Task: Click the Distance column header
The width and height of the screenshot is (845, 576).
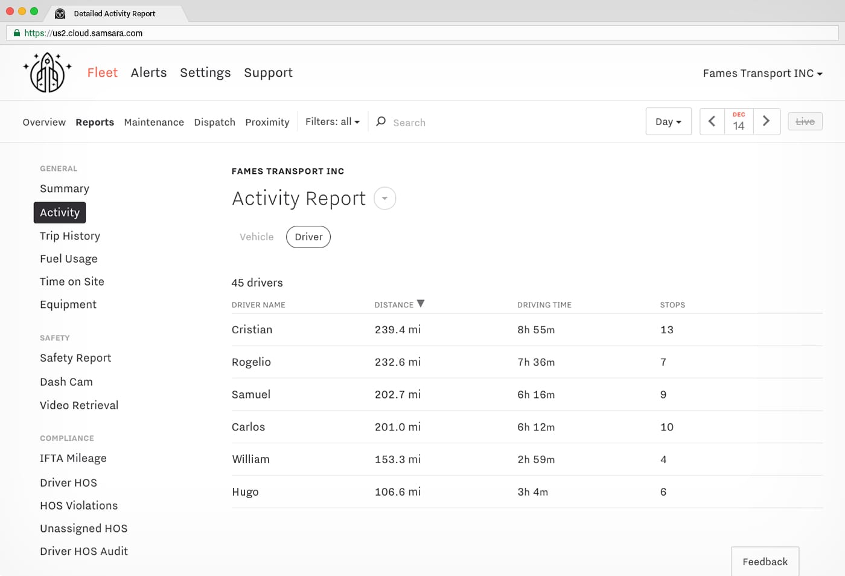Action: click(394, 305)
